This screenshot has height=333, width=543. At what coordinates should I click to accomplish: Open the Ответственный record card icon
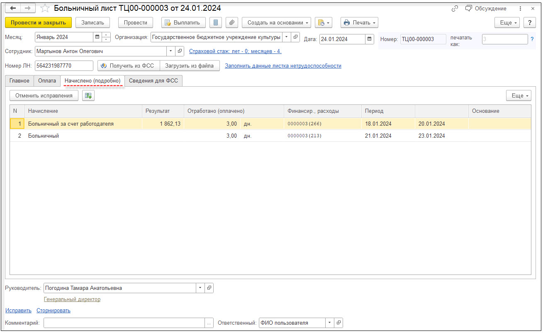point(338,323)
